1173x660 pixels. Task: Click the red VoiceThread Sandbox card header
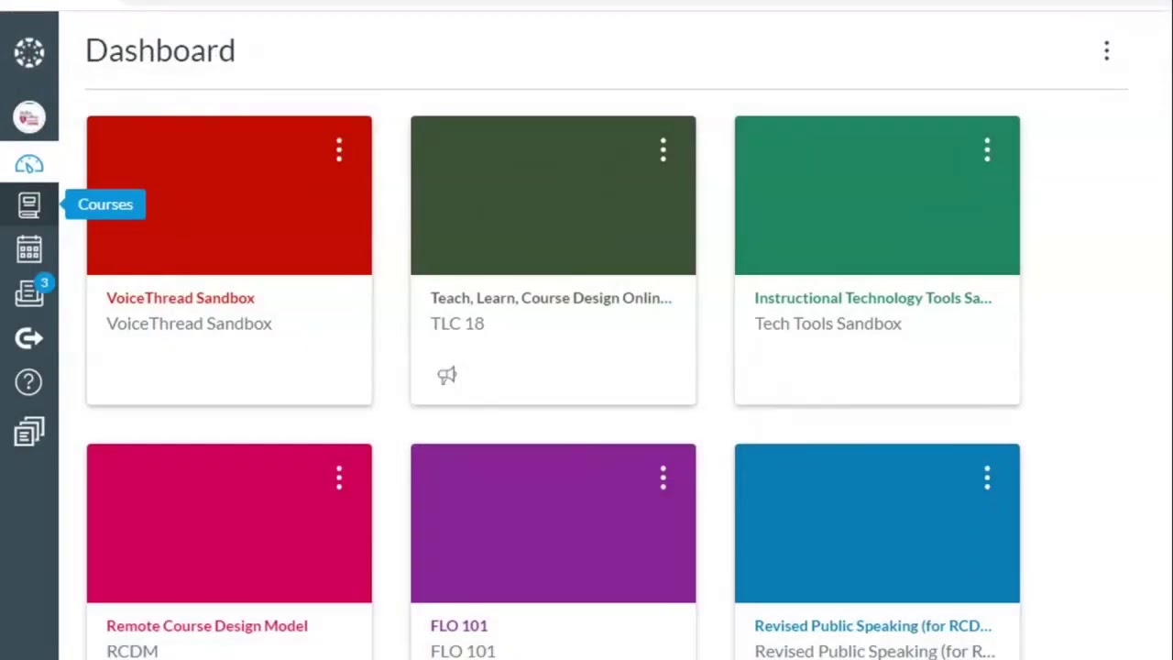coord(229,195)
